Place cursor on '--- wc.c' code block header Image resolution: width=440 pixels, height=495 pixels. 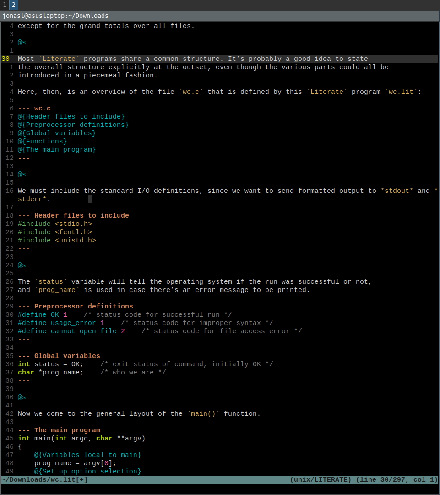coord(34,109)
